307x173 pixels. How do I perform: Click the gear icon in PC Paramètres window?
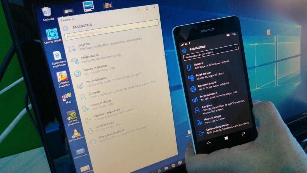[65, 29]
